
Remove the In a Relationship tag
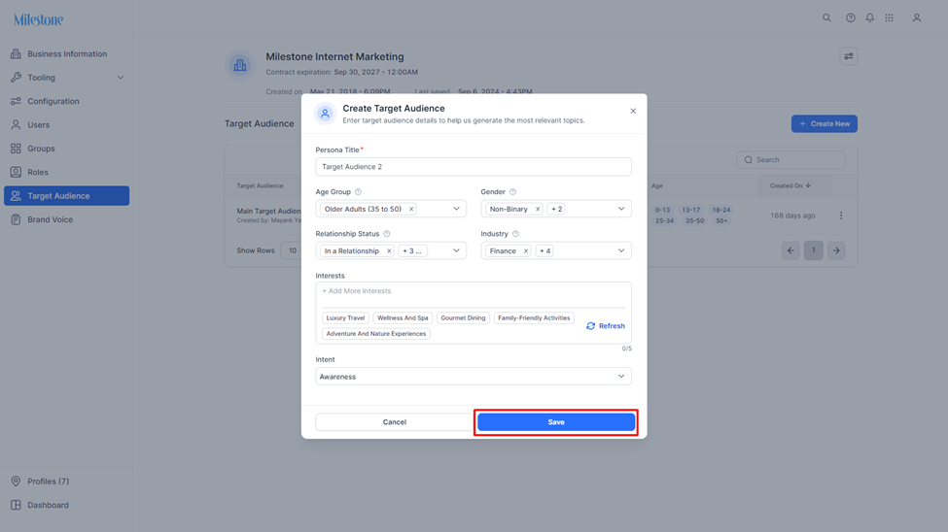[x=389, y=251]
